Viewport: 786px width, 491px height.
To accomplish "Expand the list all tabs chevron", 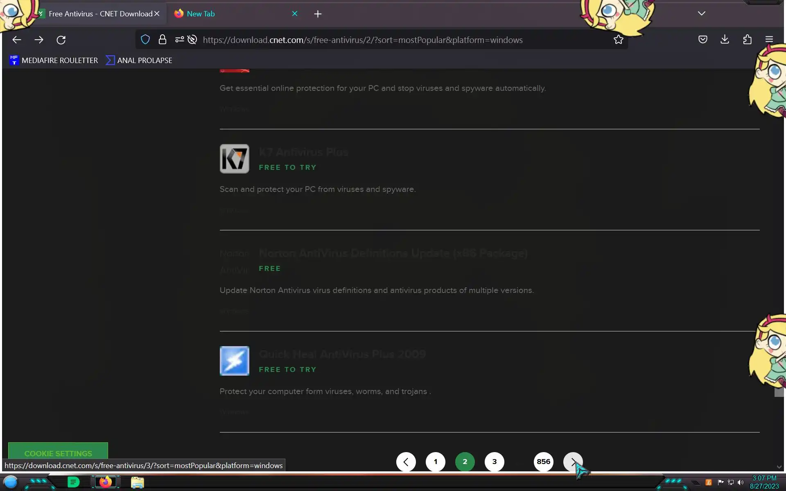I will pos(701,14).
